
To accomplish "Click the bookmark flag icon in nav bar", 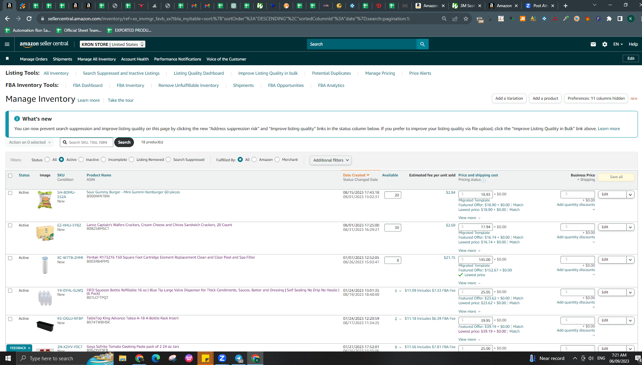I will click(x=7, y=59).
